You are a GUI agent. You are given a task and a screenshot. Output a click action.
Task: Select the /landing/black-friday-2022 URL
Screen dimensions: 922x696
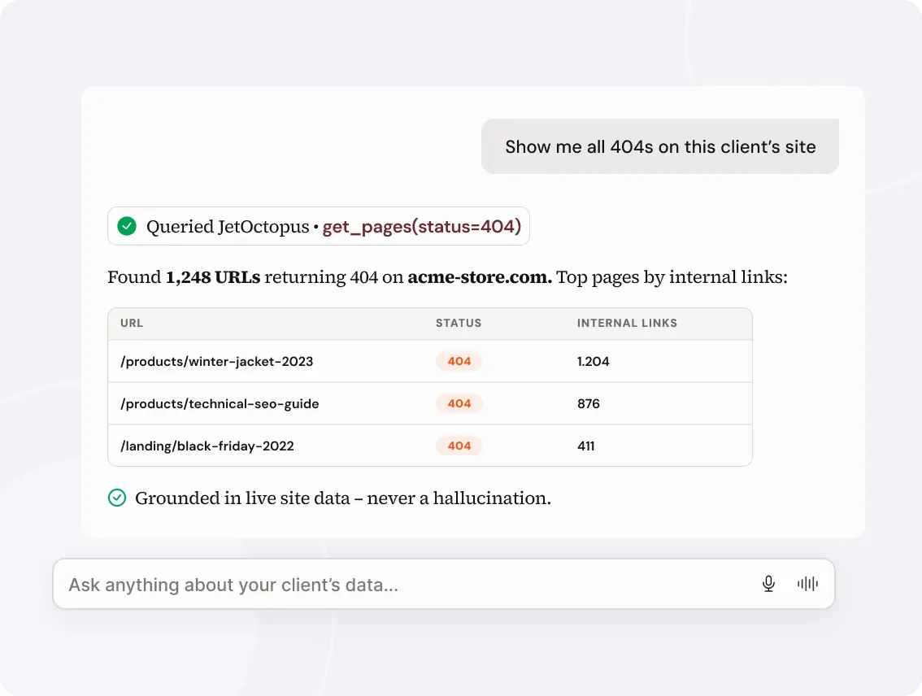(207, 446)
